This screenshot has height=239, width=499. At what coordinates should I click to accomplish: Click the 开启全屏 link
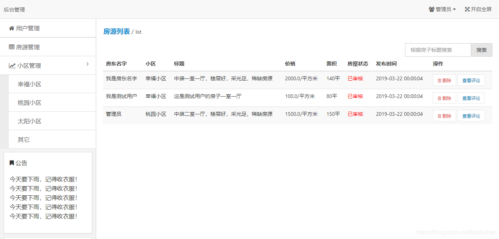click(x=478, y=9)
